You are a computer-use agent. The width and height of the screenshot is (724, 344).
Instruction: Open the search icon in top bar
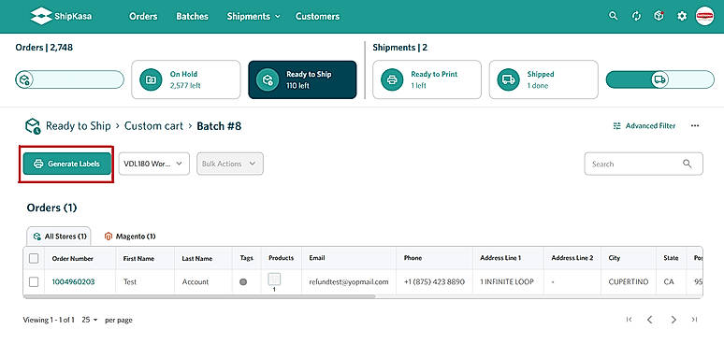[614, 16]
